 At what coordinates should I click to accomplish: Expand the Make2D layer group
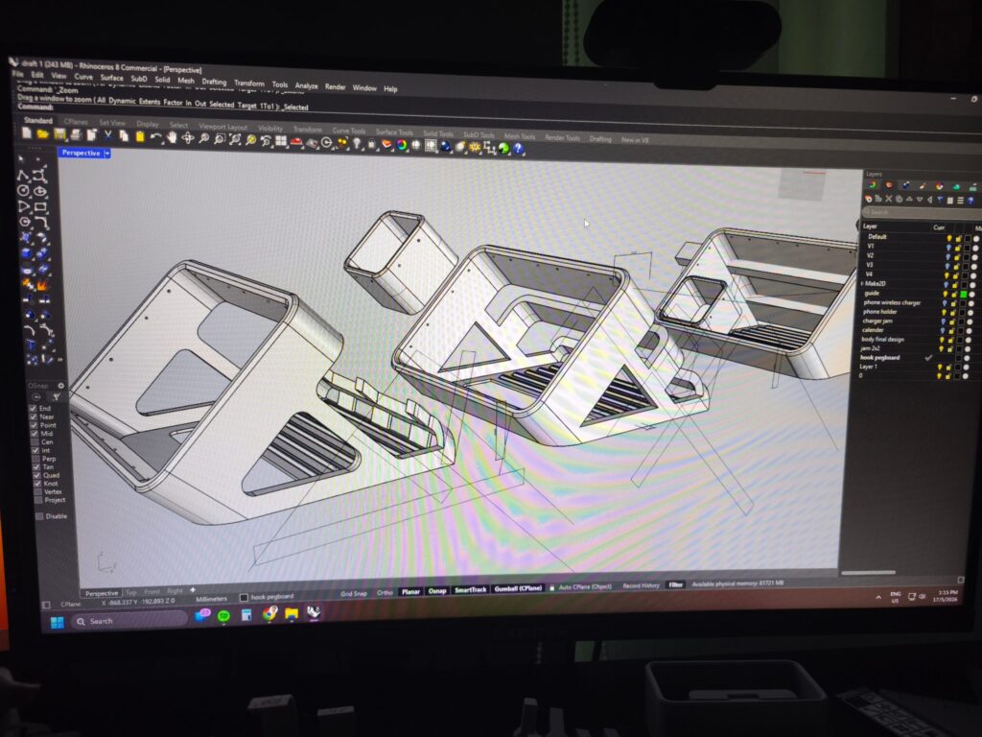862,284
